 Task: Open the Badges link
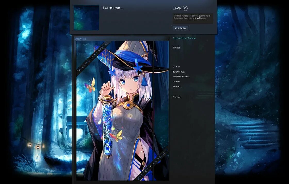click(176, 47)
